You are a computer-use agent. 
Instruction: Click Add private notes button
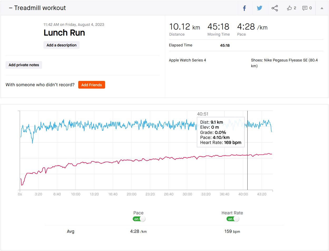24,65
